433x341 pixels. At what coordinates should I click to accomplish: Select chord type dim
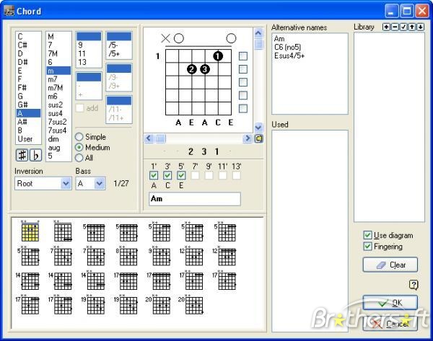[x=58, y=139]
